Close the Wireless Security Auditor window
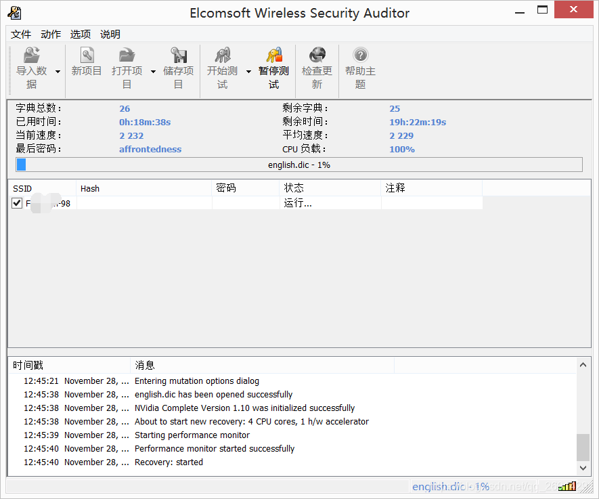 click(x=573, y=9)
